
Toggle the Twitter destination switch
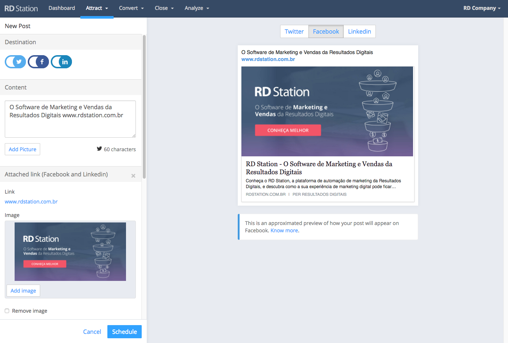pos(15,62)
